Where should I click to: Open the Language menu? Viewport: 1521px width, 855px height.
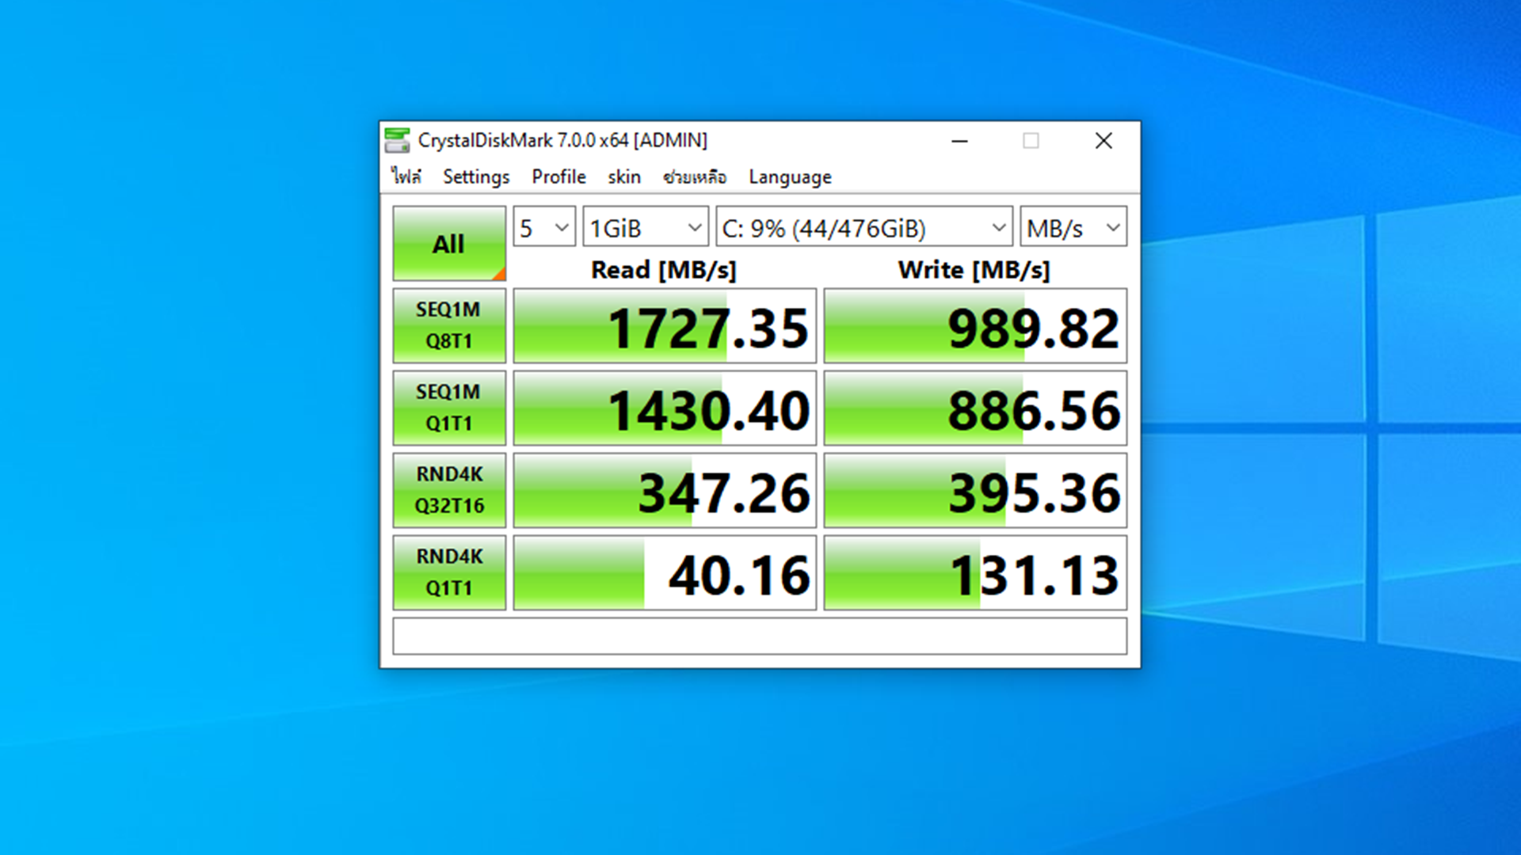pos(790,177)
